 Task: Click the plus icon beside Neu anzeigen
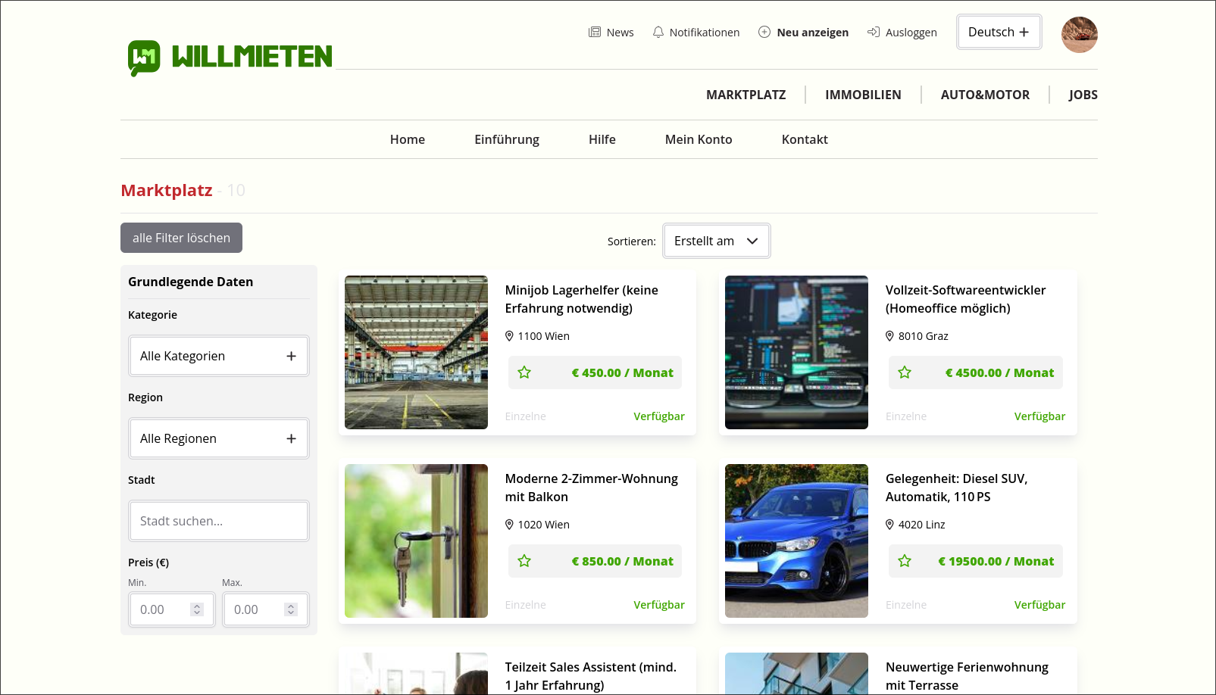(x=764, y=32)
